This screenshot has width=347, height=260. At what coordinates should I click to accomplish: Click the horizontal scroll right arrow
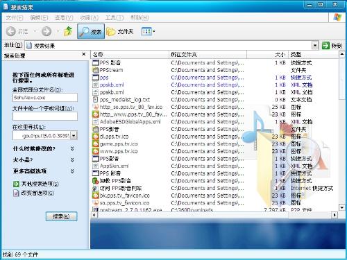335,215
